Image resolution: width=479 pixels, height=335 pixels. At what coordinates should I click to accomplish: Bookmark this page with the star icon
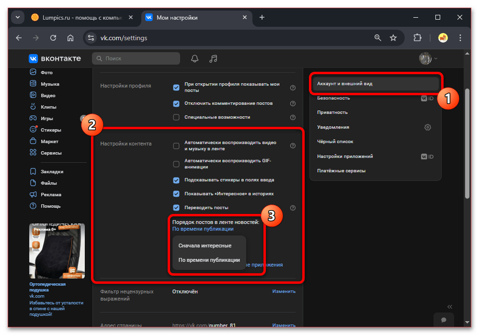(x=393, y=38)
